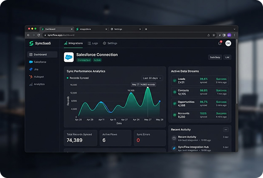Close the Dashboard browser tab

click(71, 29)
